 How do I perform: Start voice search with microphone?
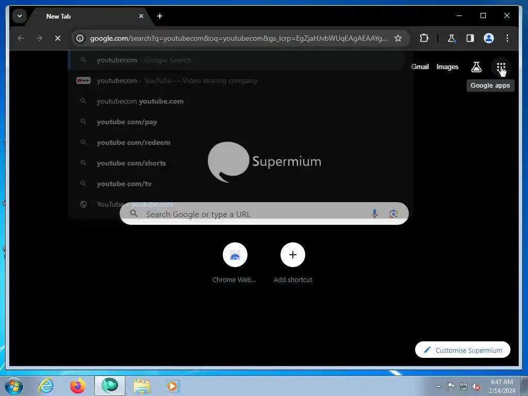[x=374, y=213]
